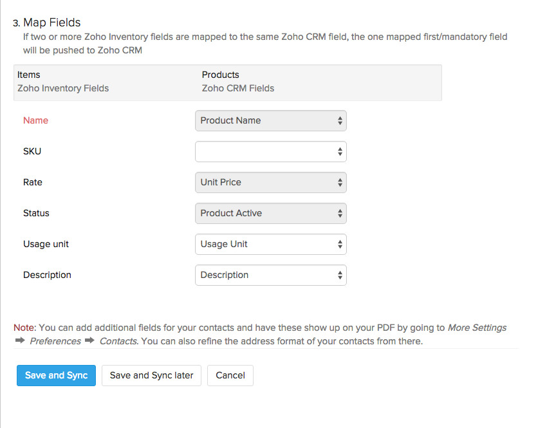Cancel the field mapping
This screenshot has height=428, width=538.
tap(230, 375)
